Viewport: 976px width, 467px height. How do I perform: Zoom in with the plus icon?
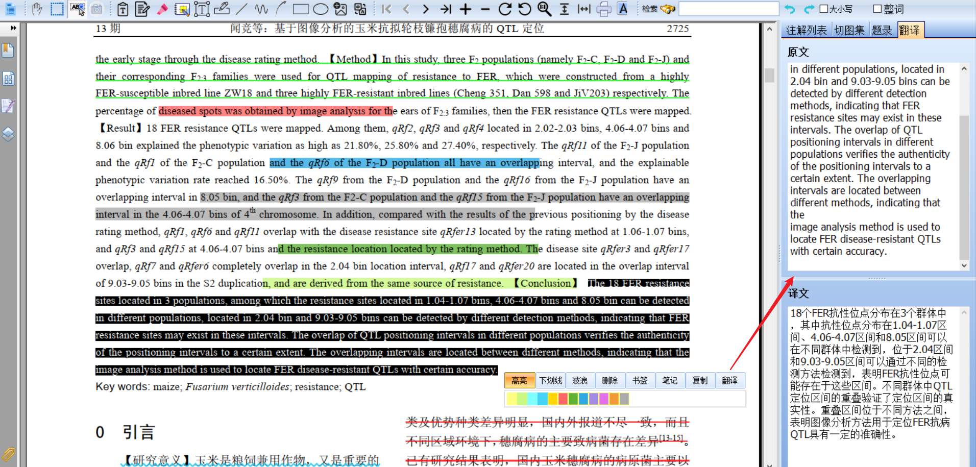tap(466, 9)
